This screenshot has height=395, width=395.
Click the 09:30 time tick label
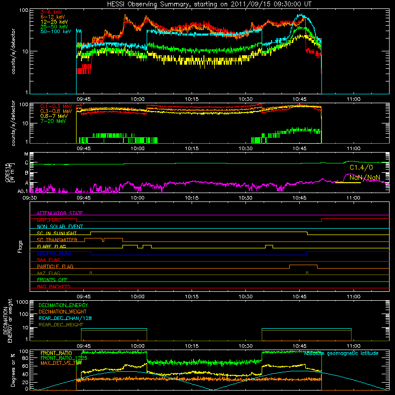click(30, 198)
